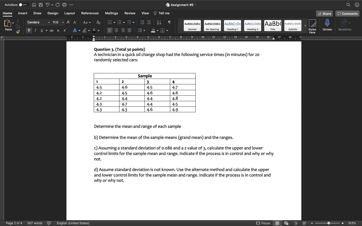Apply multilevel list
The image size is (362, 226).
point(129,22)
